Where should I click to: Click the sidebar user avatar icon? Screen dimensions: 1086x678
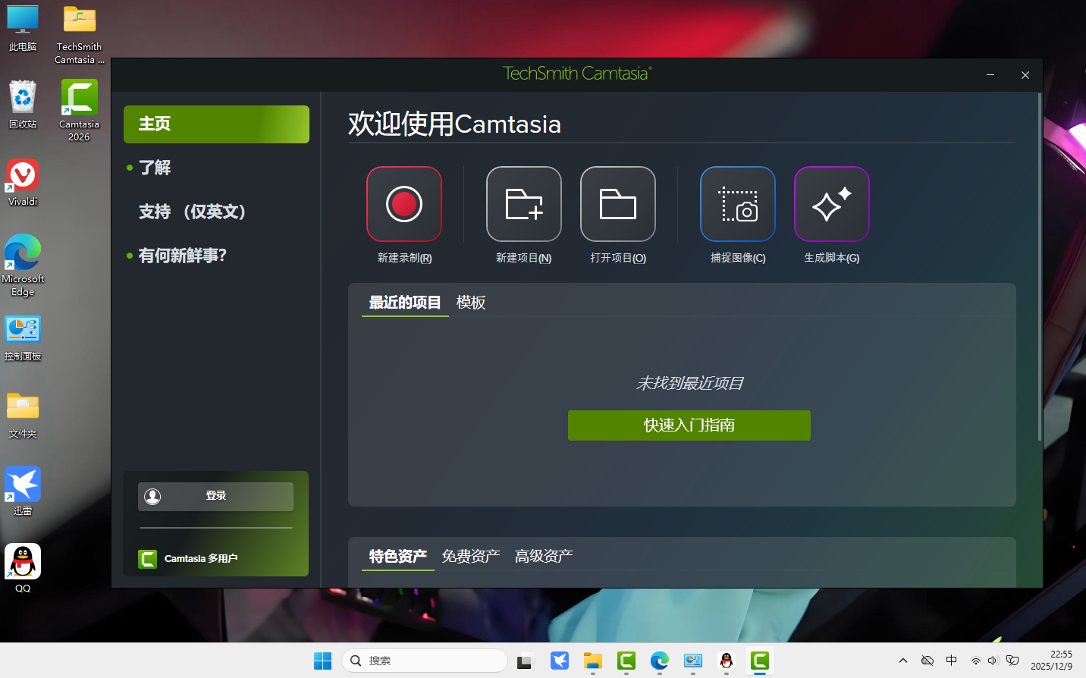coord(152,496)
